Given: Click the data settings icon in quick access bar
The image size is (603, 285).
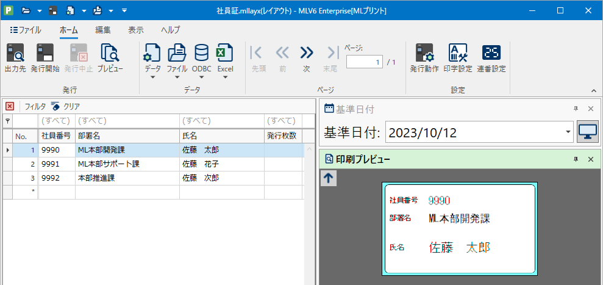Looking at the screenshot, I should 70,10.
